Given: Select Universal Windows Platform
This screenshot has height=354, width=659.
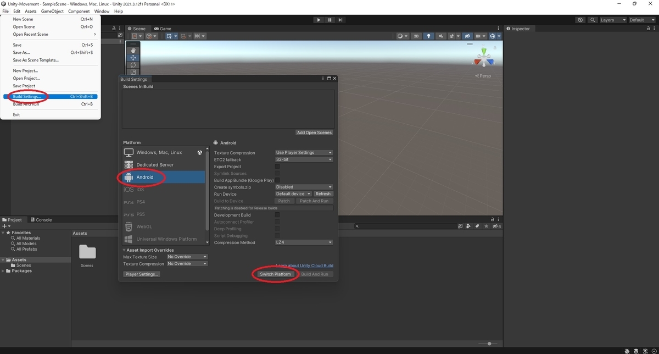Looking at the screenshot, I should 164,239.
